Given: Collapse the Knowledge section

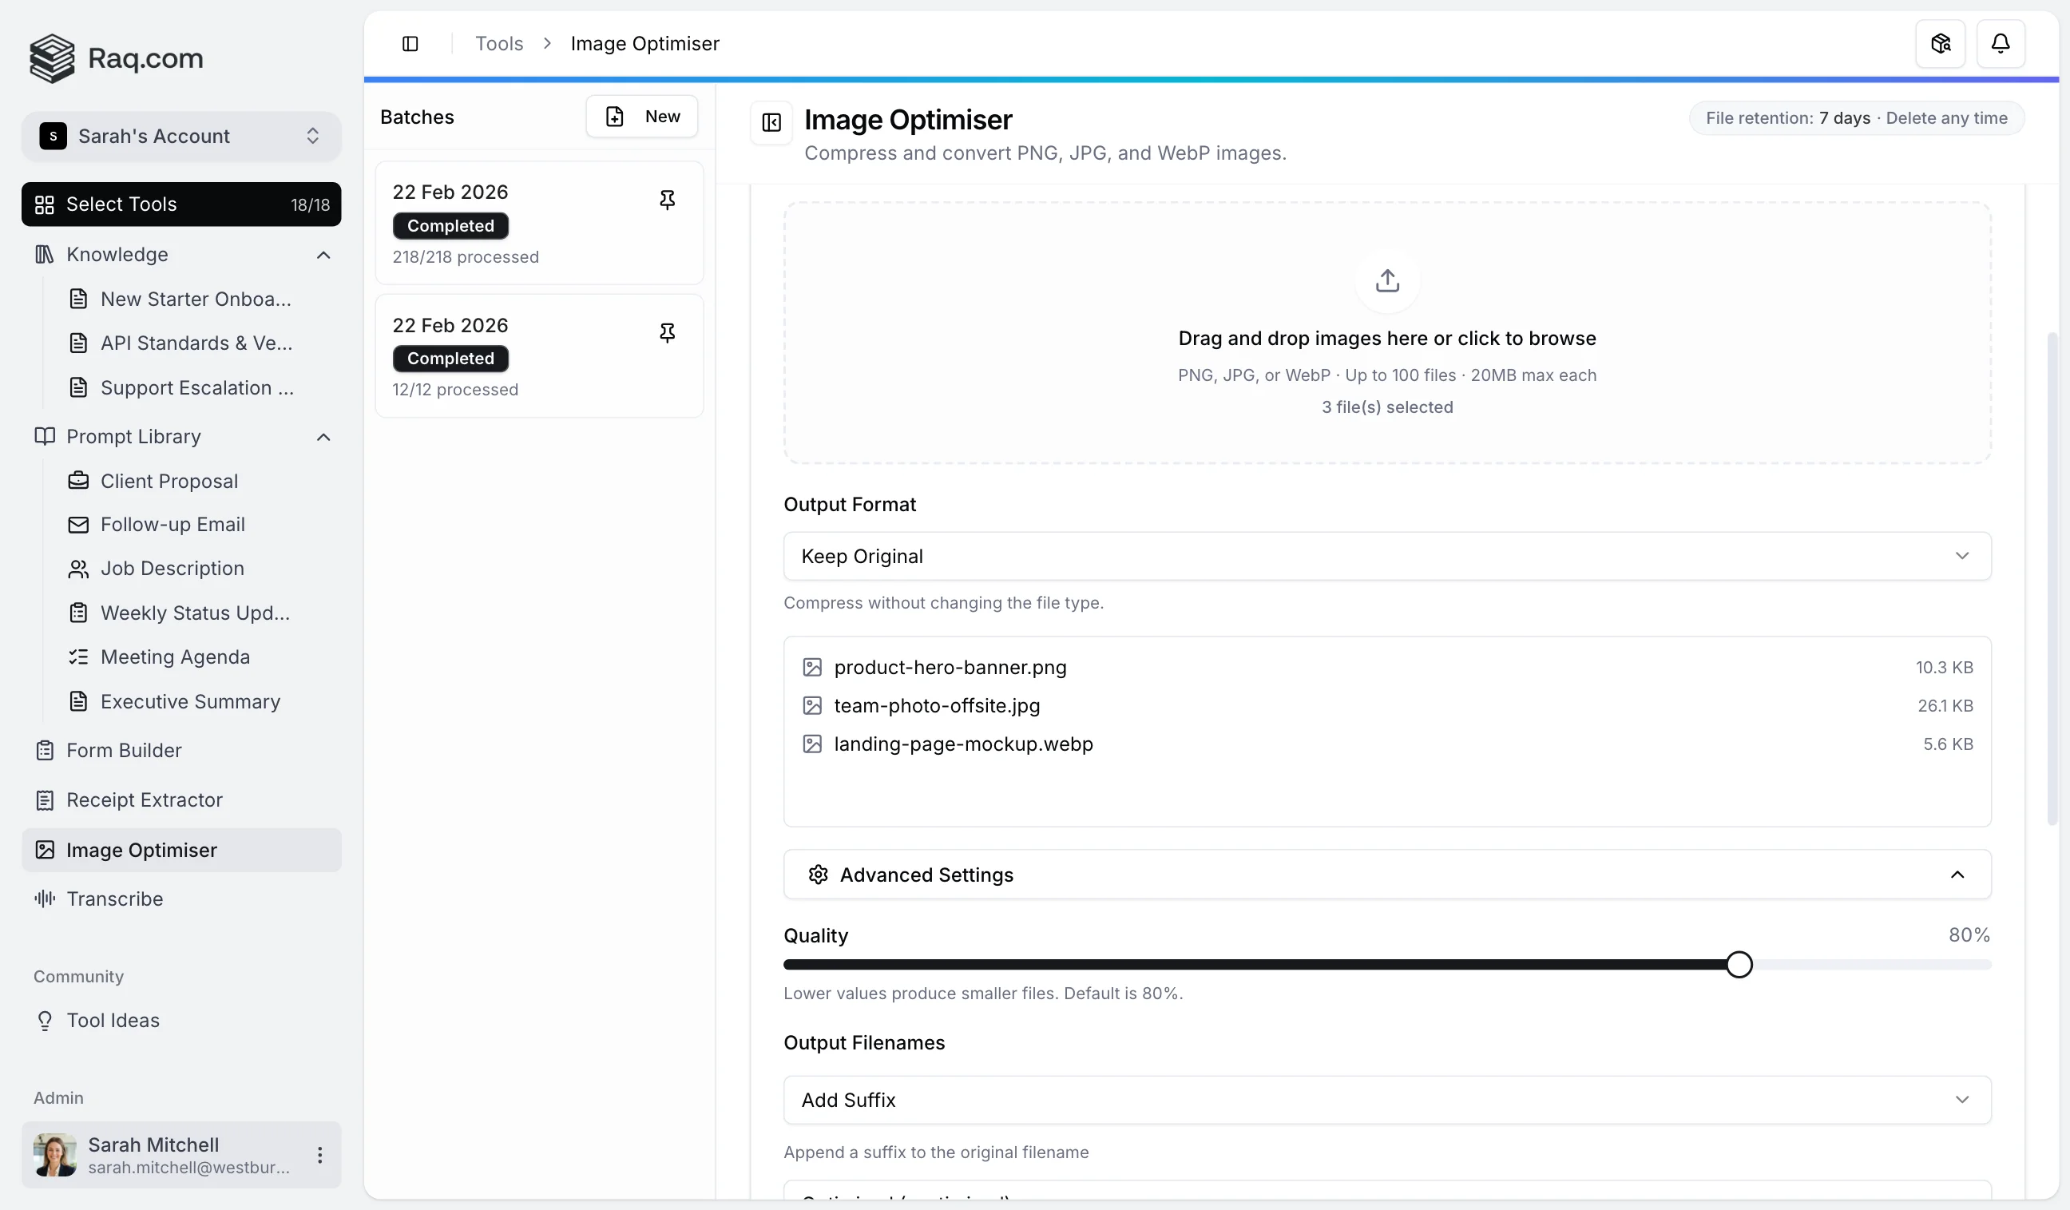Looking at the screenshot, I should click(x=323, y=255).
